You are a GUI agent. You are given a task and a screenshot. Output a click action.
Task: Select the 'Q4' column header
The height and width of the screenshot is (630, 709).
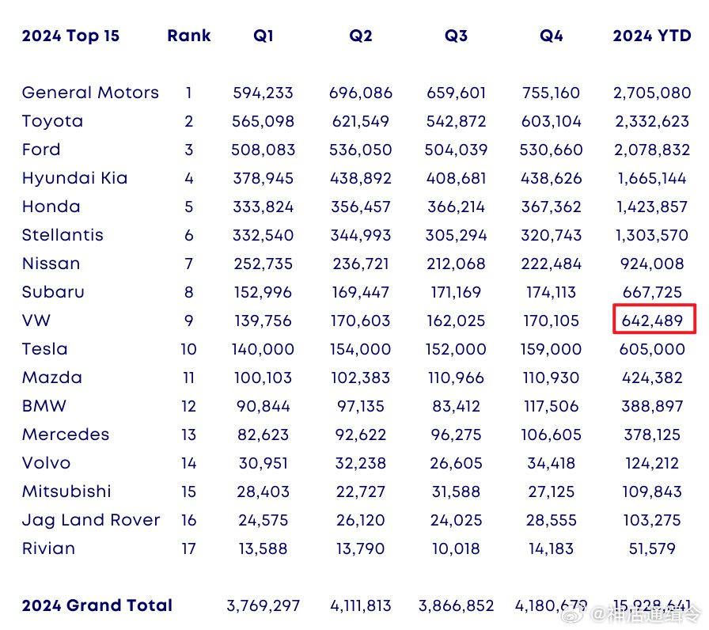click(x=552, y=36)
